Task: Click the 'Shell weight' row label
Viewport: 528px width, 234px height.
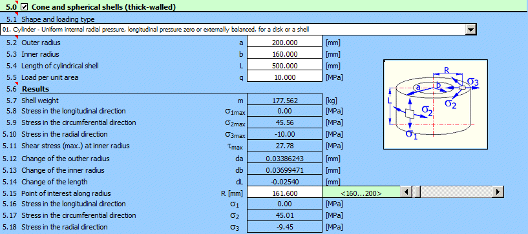Action: pos(39,101)
